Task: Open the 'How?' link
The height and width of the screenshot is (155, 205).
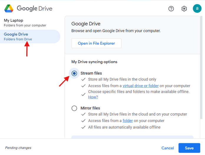Action: click(x=93, y=97)
